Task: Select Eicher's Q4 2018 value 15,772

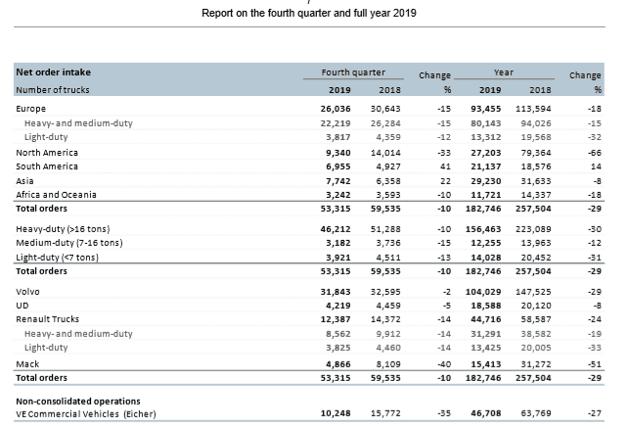Action: 385,413
